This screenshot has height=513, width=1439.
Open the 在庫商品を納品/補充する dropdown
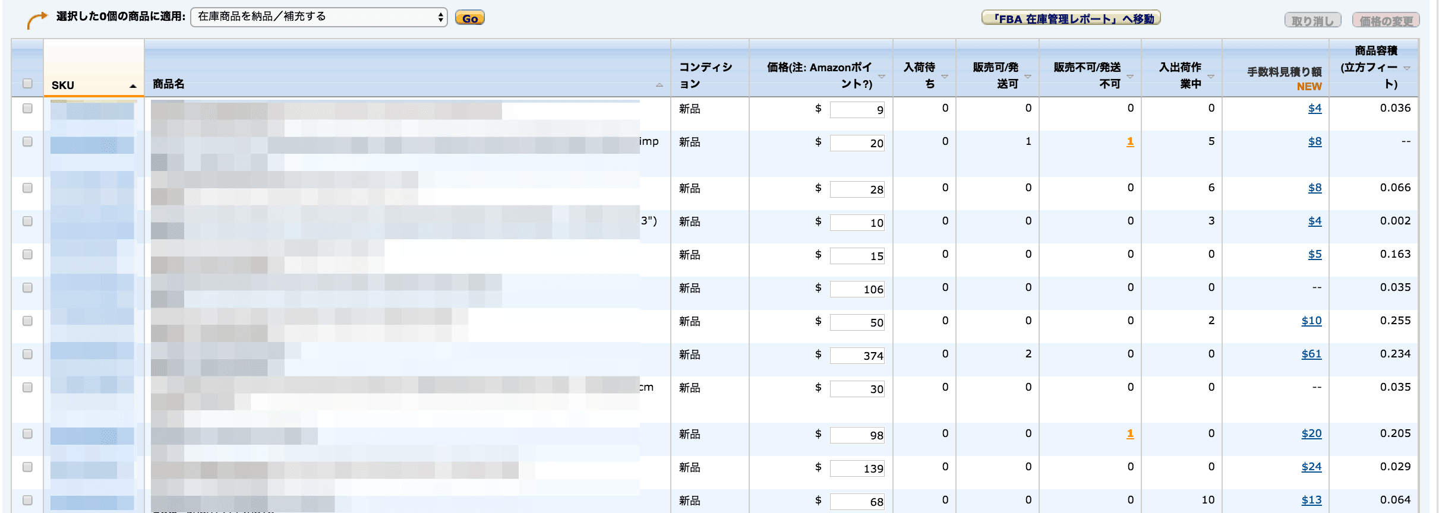point(318,17)
